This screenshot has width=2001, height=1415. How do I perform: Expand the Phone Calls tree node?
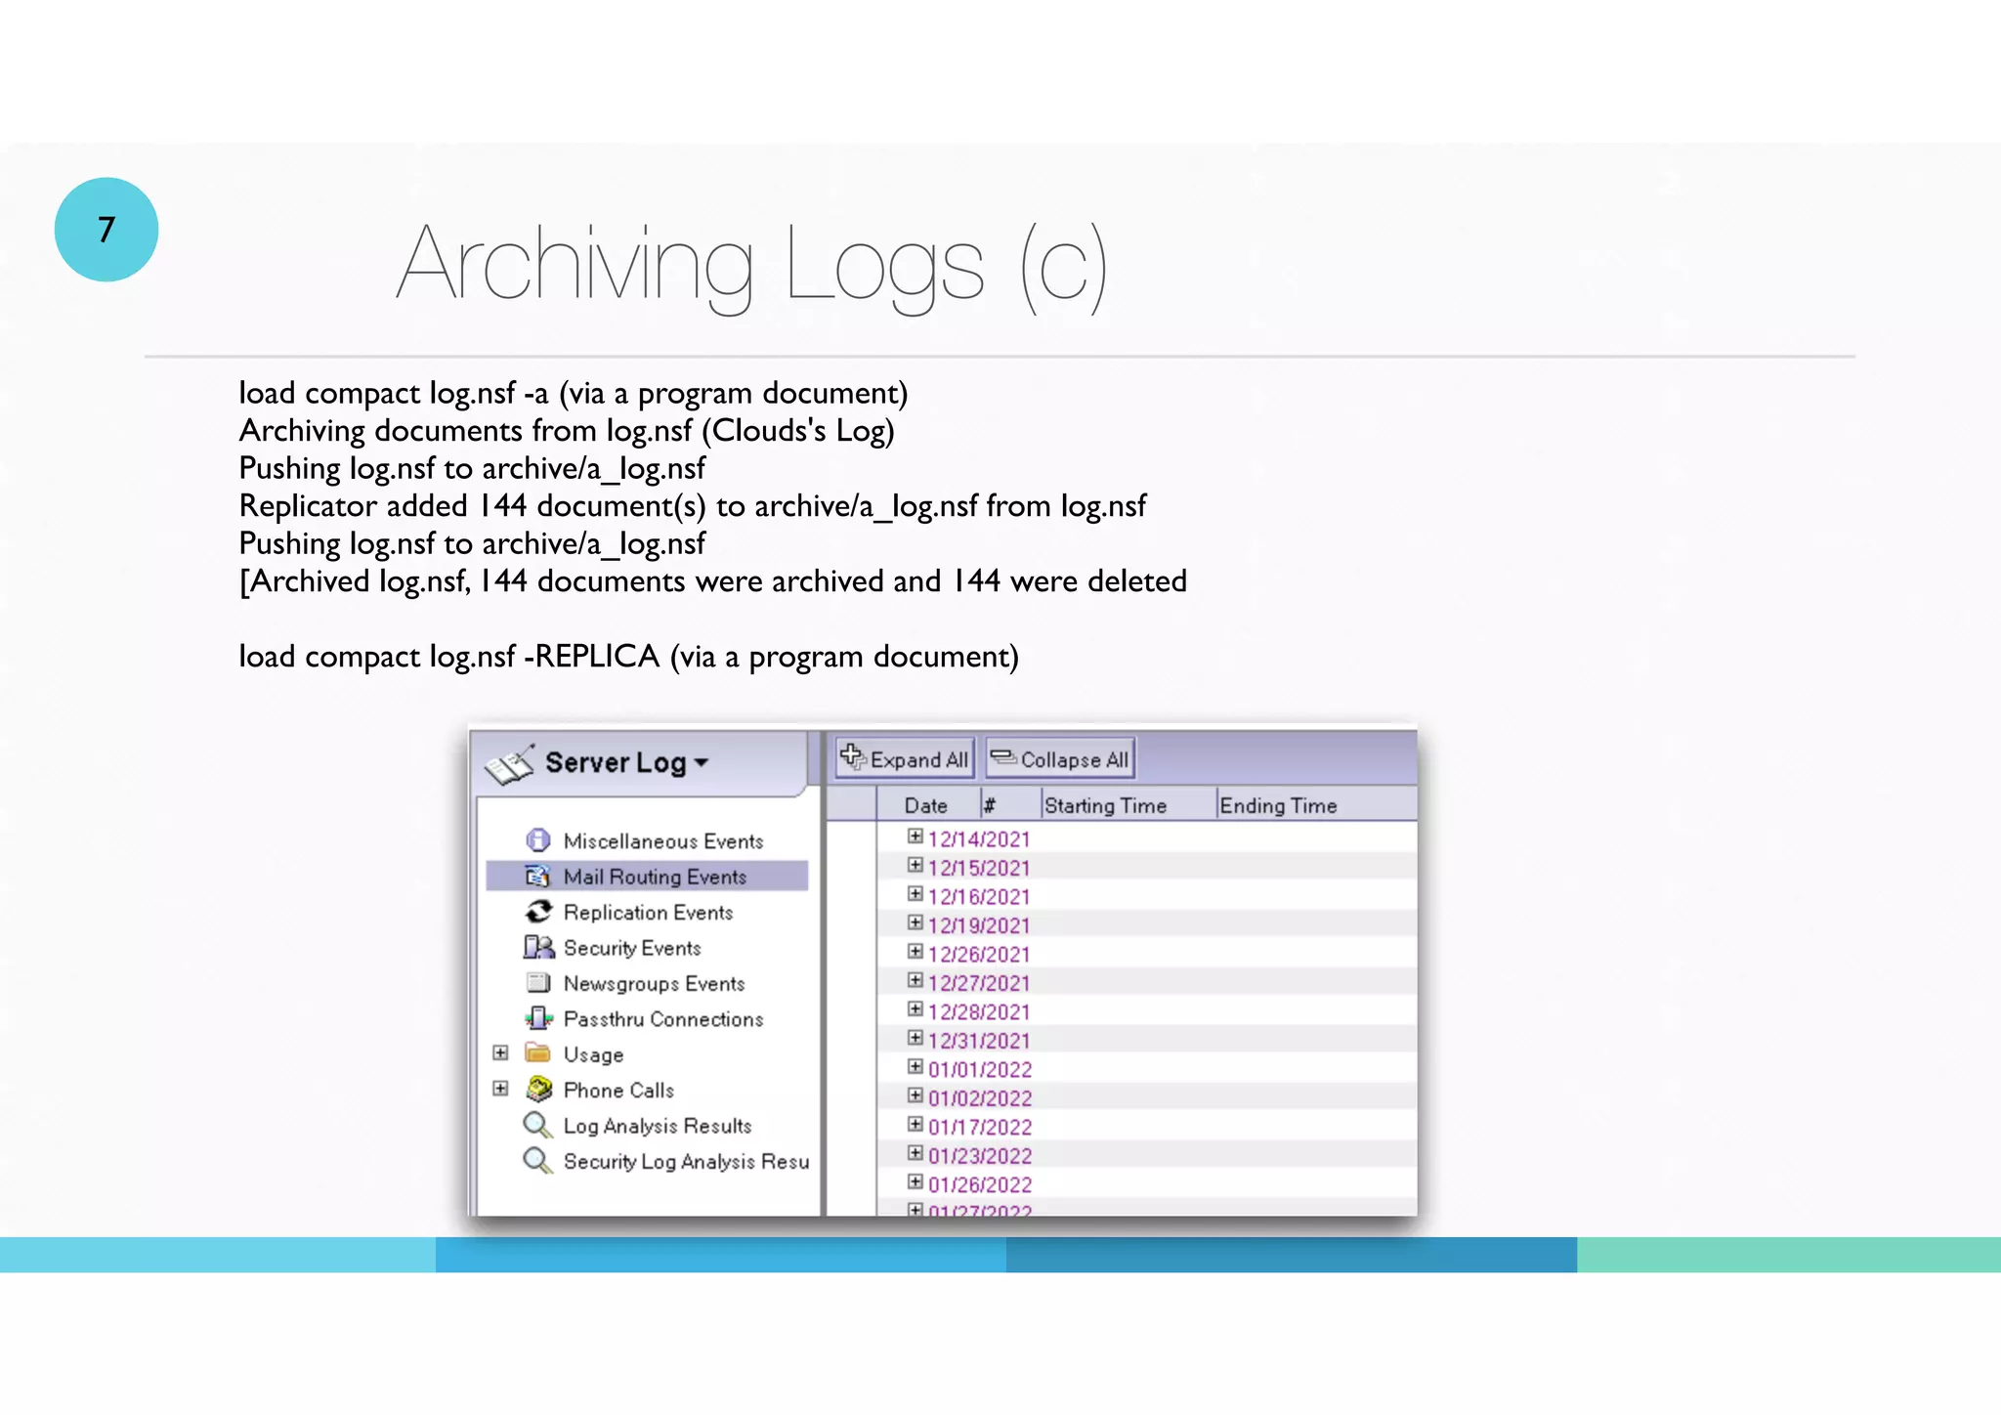click(x=500, y=1088)
